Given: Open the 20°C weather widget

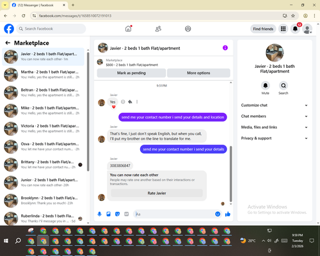Looking at the screenshot, I should pos(248,241).
